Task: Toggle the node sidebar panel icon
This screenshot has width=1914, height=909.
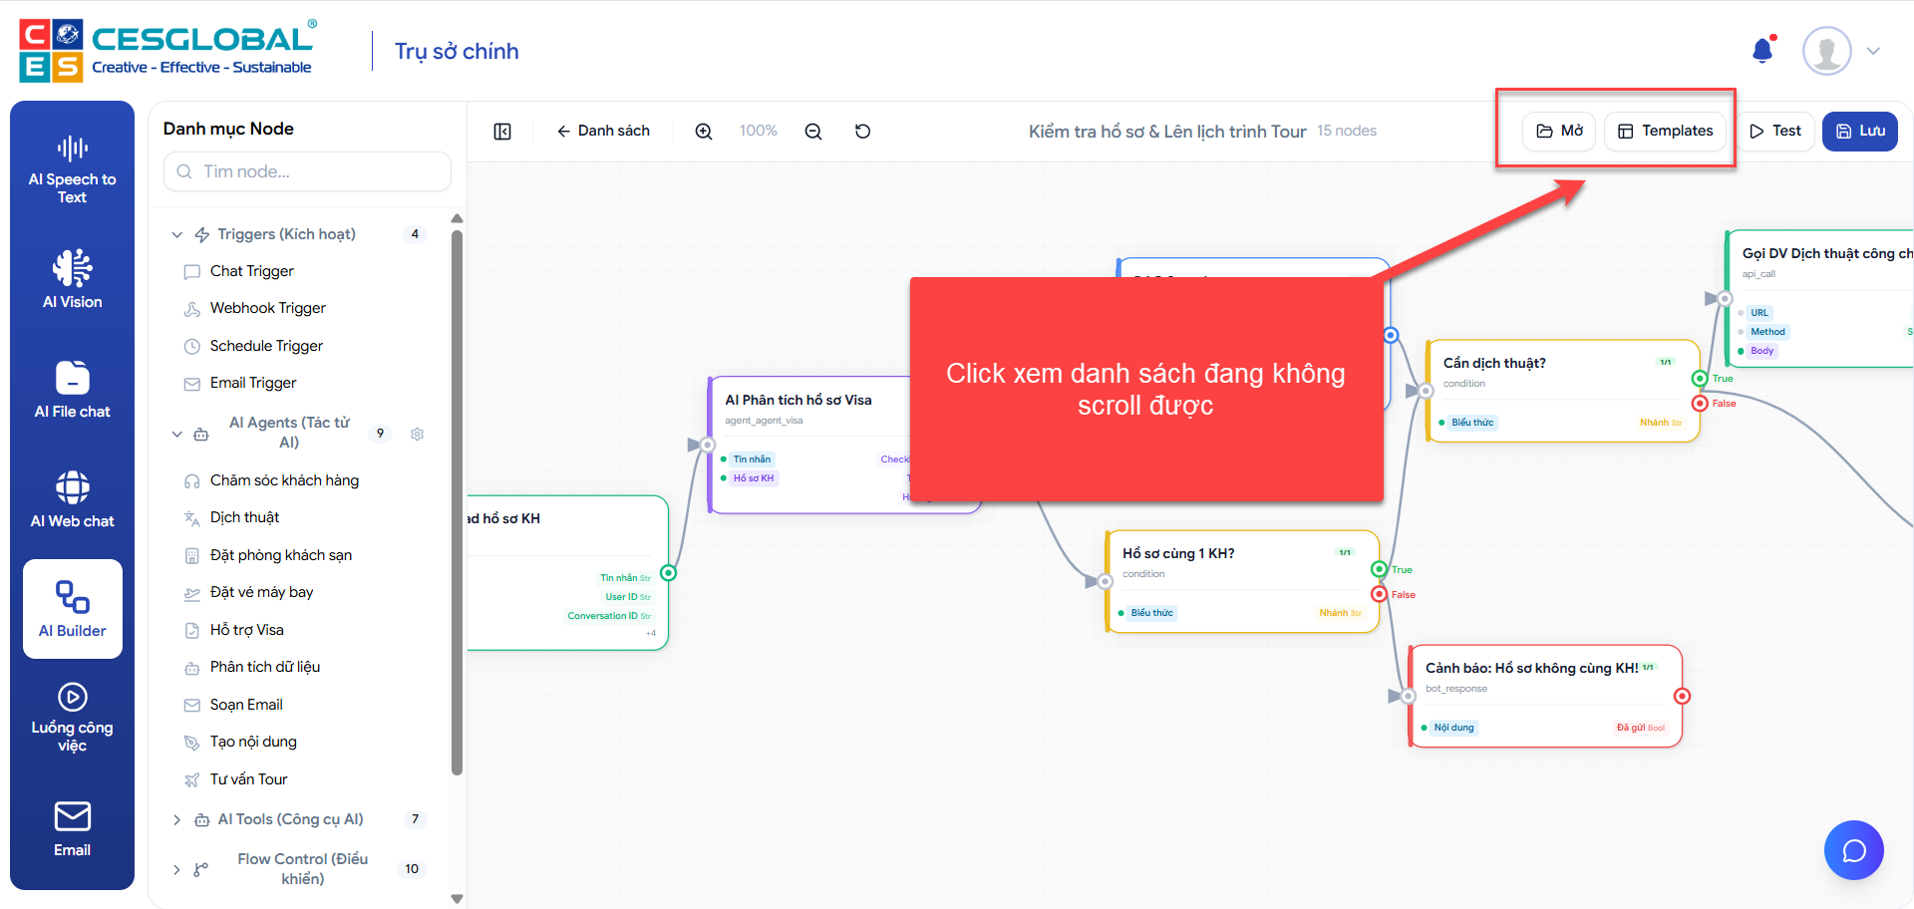Action: 502,132
